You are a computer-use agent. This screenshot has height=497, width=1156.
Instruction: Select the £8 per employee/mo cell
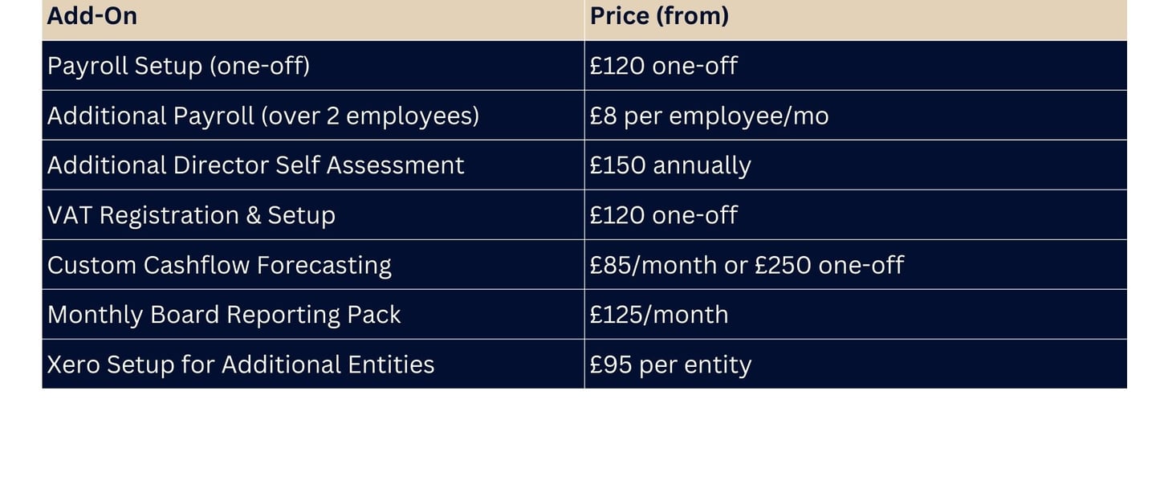pos(856,116)
